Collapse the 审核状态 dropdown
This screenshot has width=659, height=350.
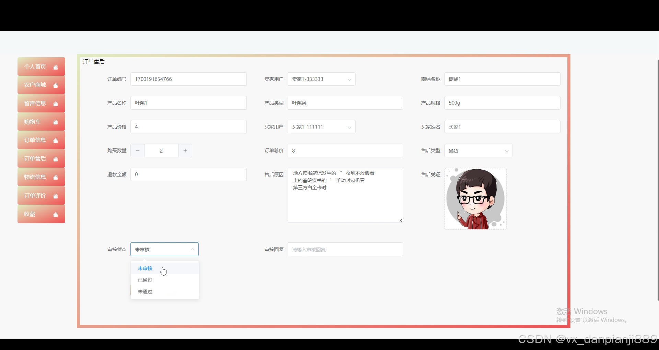pos(164,249)
